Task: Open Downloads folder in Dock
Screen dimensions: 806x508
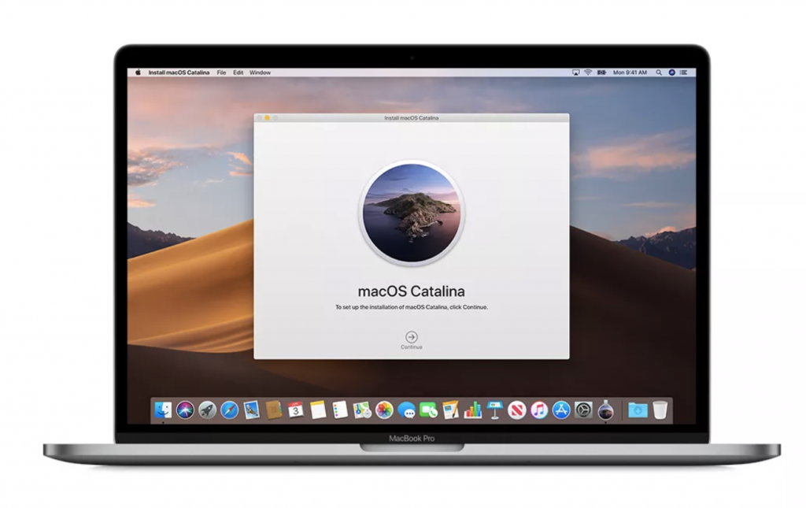Action: tap(638, 410)
